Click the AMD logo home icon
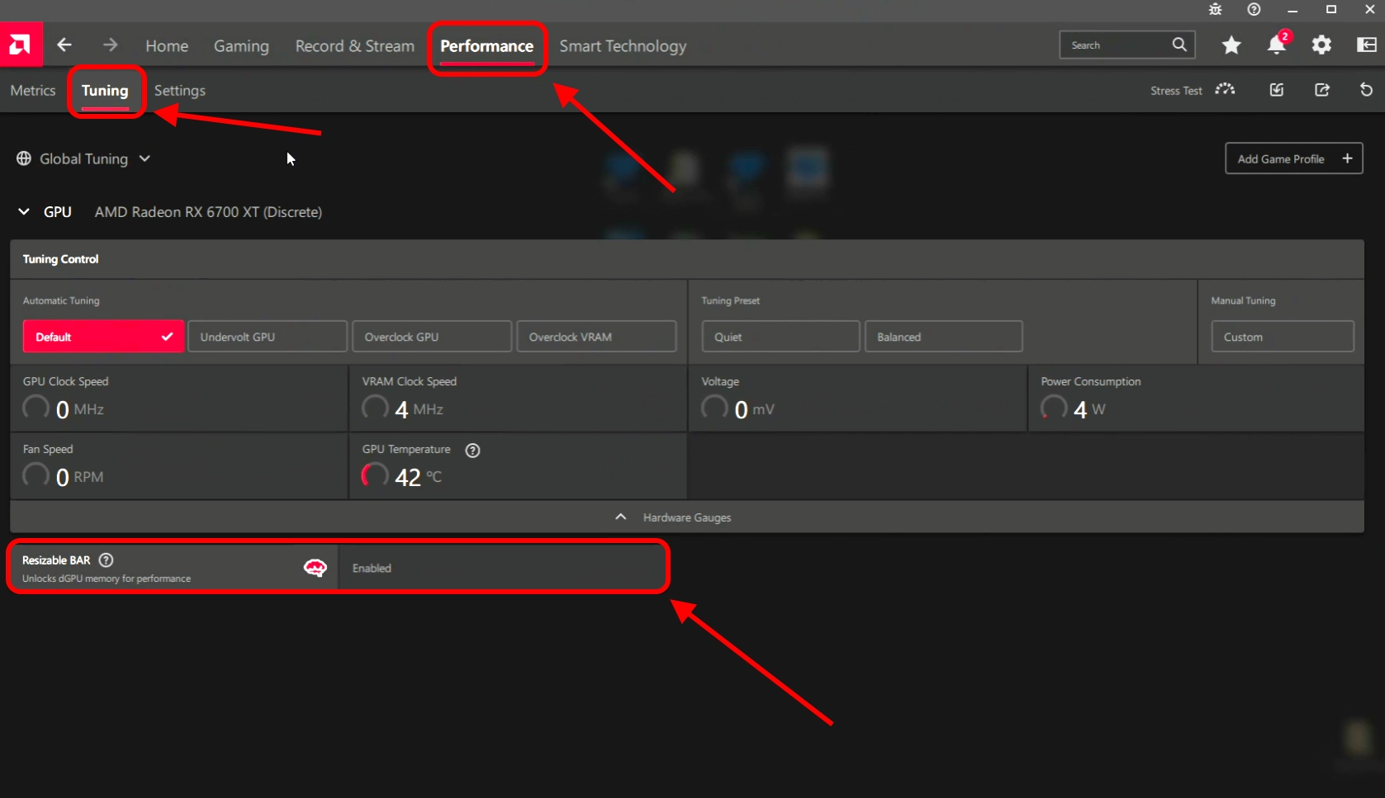Image resolution: width=1385 pixels, height=798 pixels. tap(21, 45)
